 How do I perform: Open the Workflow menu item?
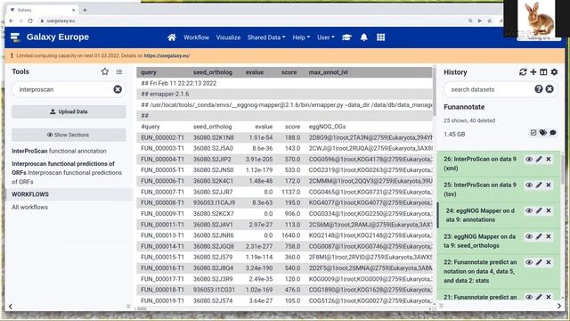pyautogui.click(x=196, y=37)
